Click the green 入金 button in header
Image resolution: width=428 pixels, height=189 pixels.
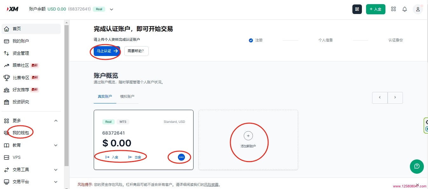tap(376, 9)
